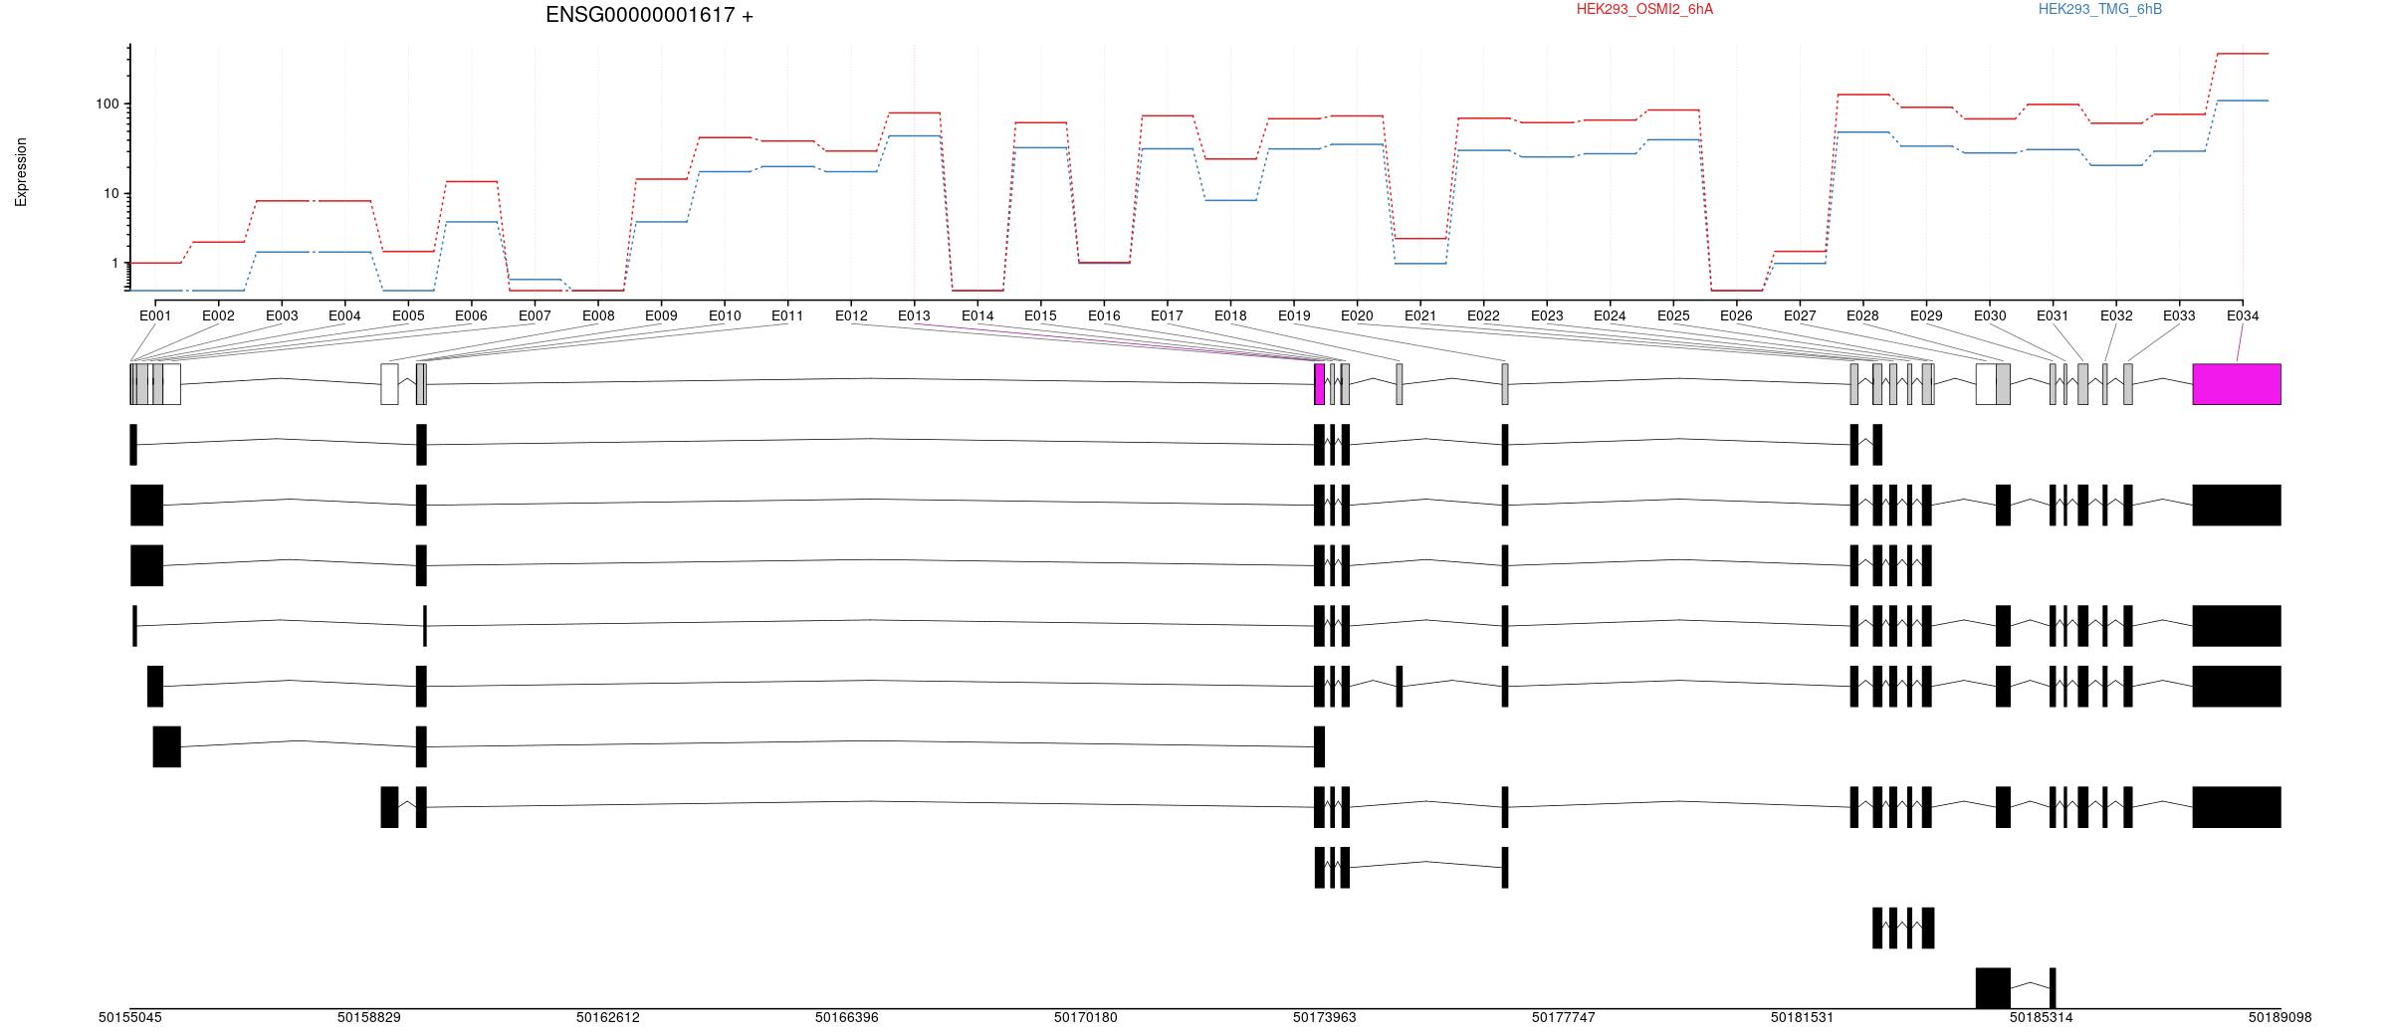Image resolution: width=2389 pixels, height=1035 pixels.
Task: Click exon label E022
Action: tap(1483, 315)
